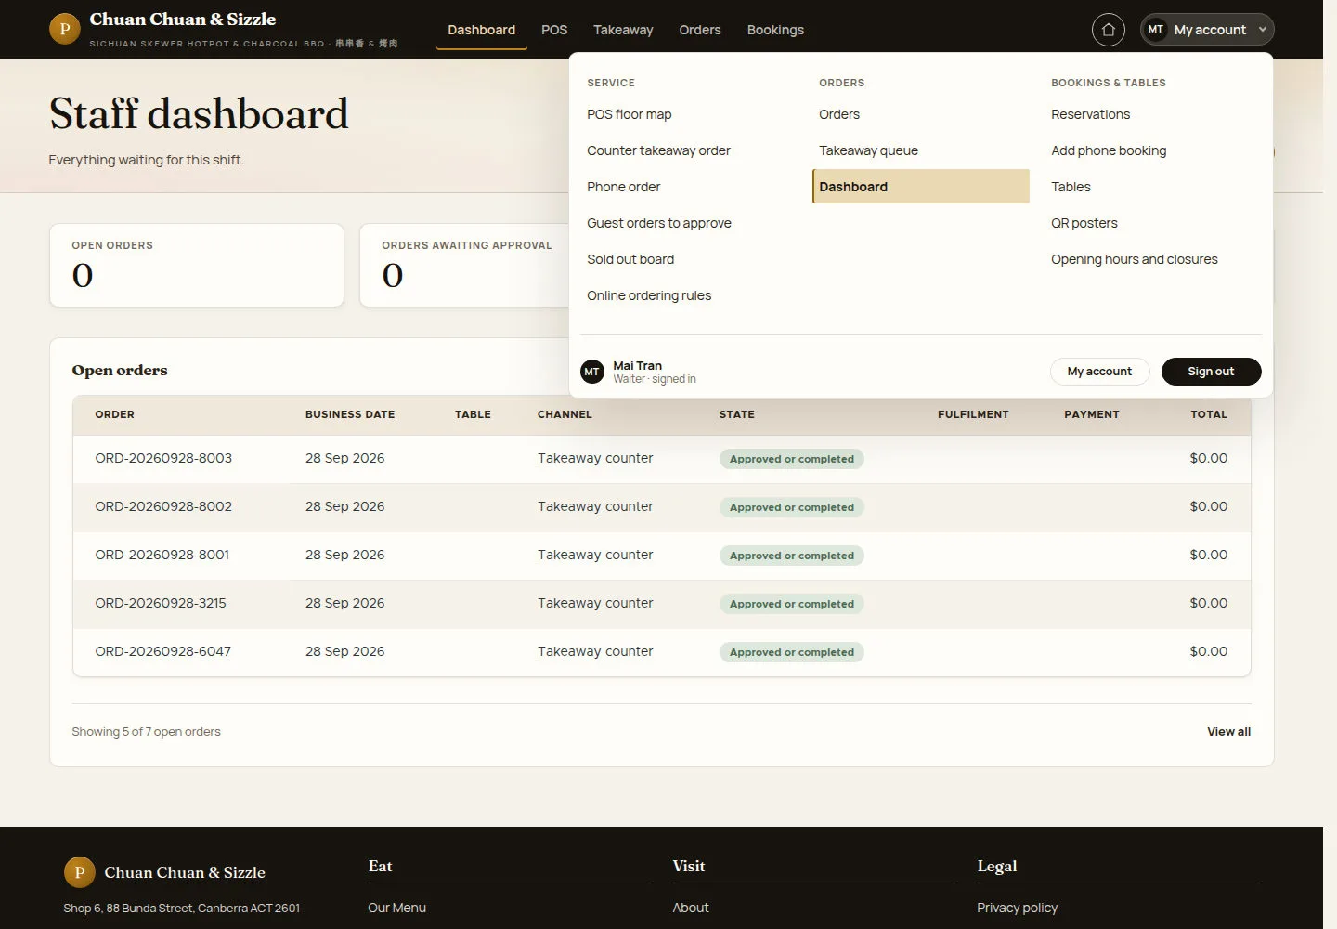The image size is (1337, 929).
Task: Click Privacy policy footer link
Action: coord(1017,908)
